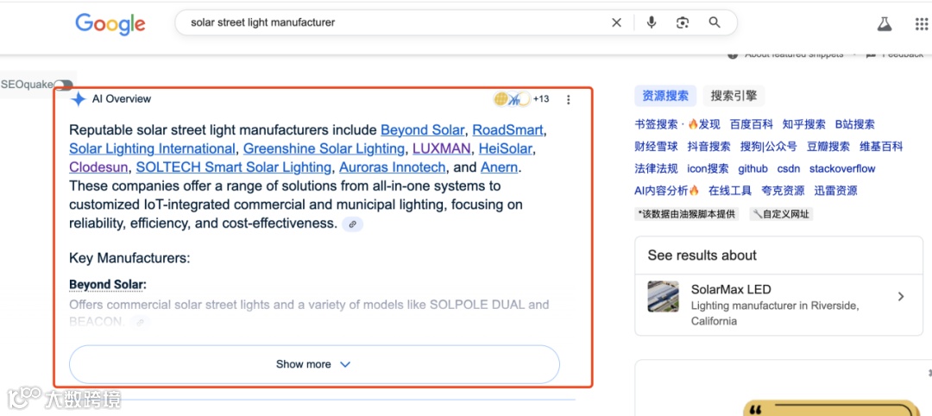The image size is (932, 416).
Task: Open Search Labs flask icon
Action: point(885,24)
